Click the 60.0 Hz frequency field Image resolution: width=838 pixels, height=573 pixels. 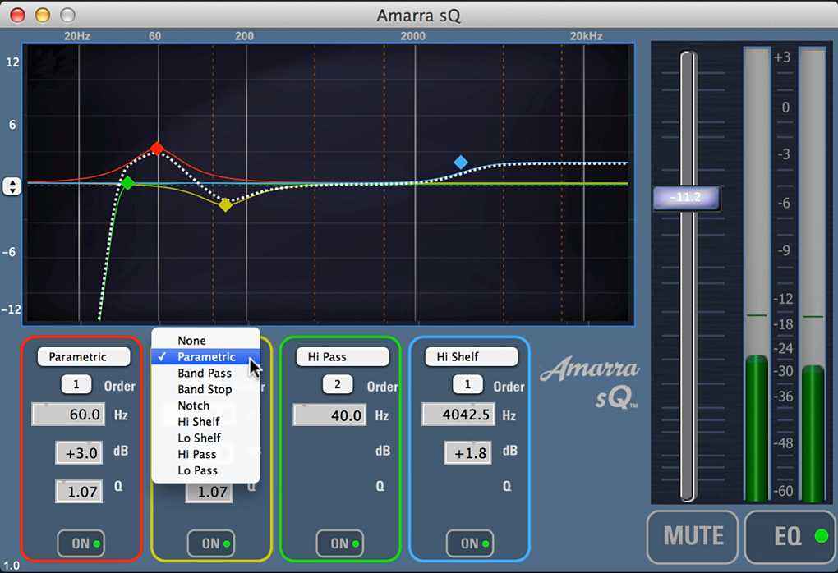point(67,415)
